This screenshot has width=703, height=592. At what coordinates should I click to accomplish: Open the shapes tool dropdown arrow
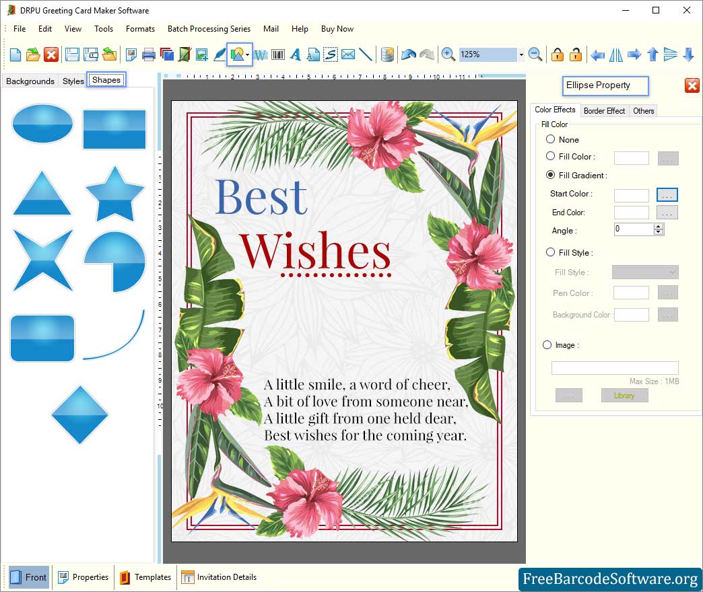pos(248,55)
